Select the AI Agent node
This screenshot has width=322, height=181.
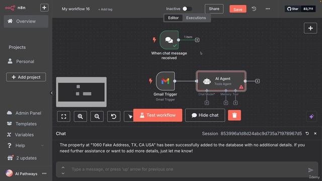[x=221, y=81]
